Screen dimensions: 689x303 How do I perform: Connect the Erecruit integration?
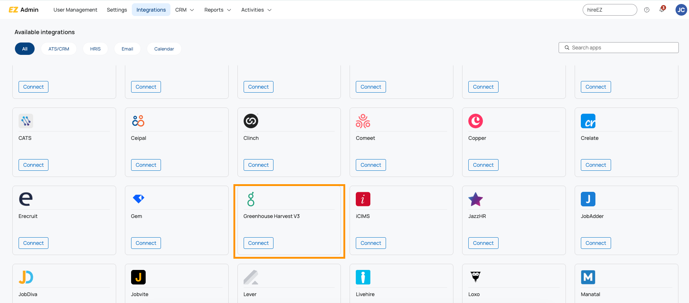click(34, 243)
